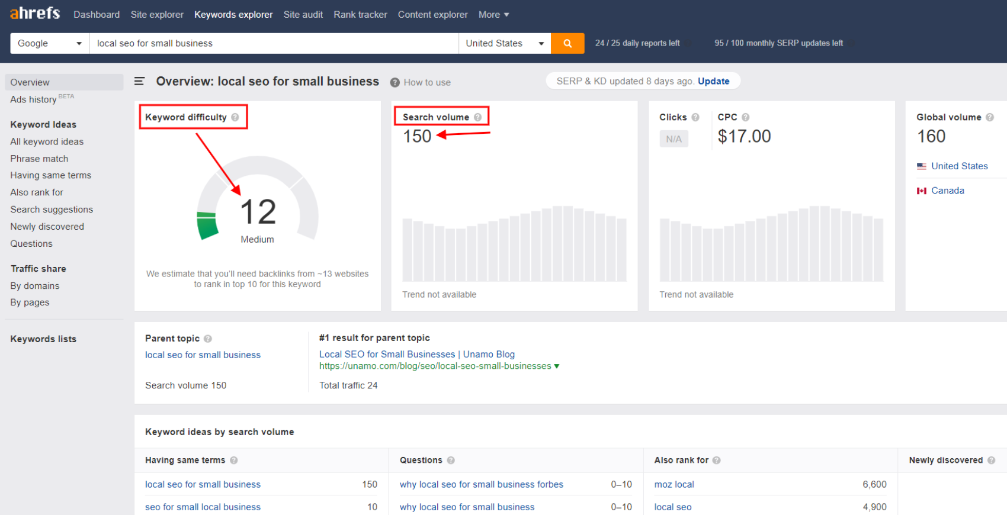Open All keyword ideas in sidebar
Image resolution: width=1007 pixels, height=515 pixels.
[47, 141]
